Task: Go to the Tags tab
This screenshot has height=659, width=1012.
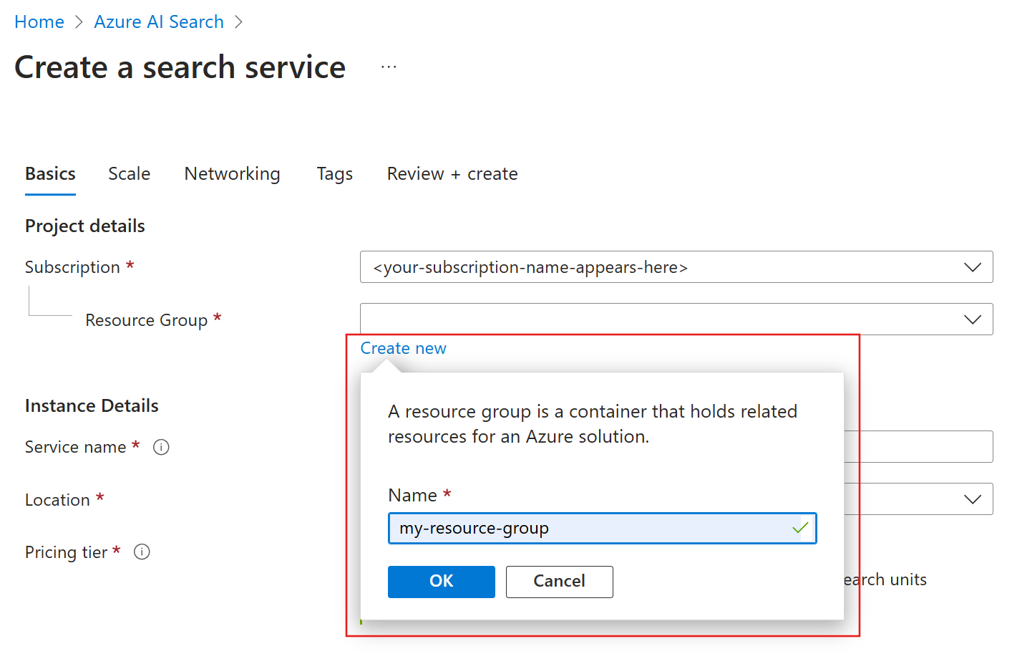Action: [334, 174]
